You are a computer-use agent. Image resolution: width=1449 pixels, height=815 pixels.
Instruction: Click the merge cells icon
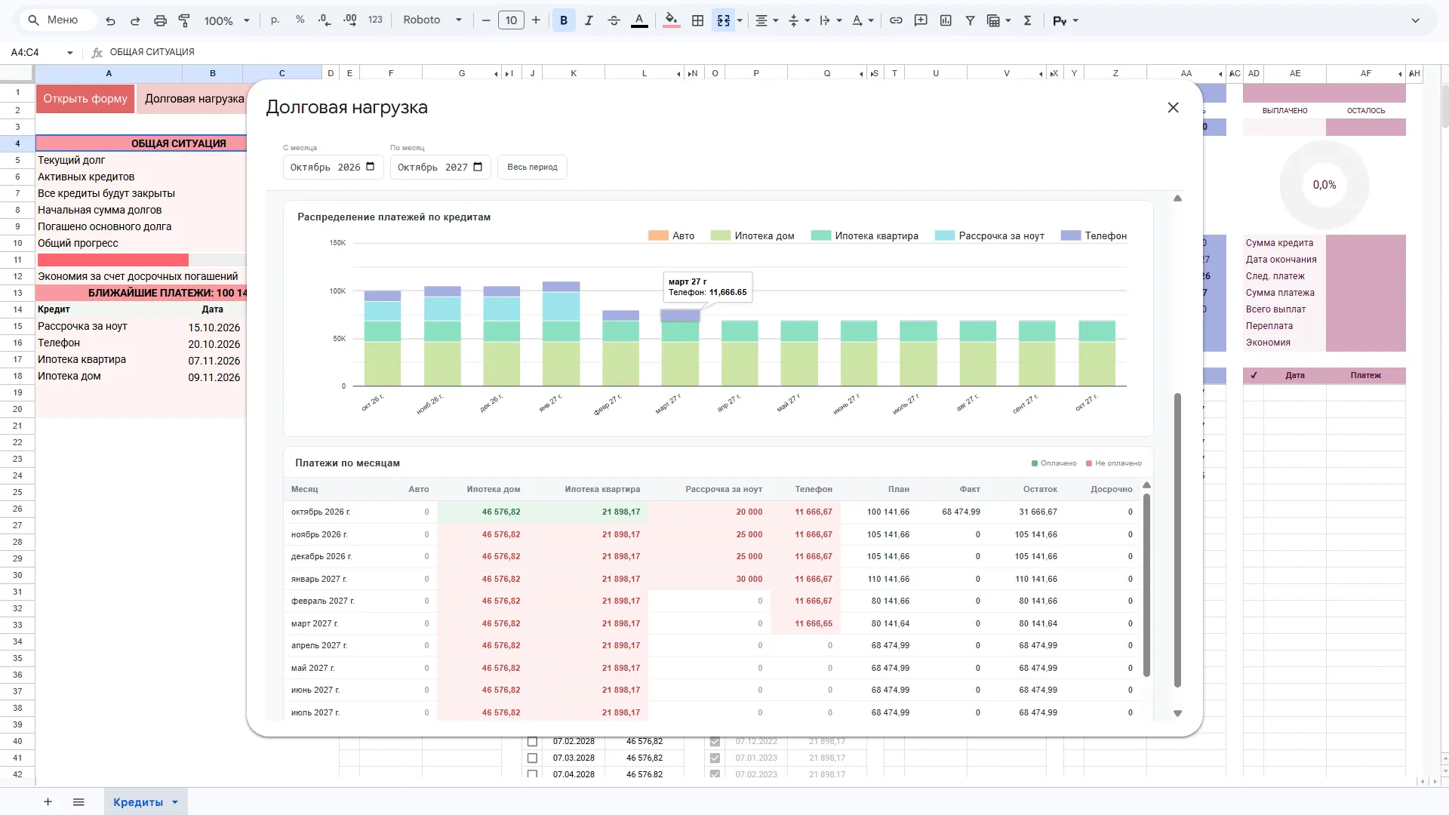click(724, 20)
